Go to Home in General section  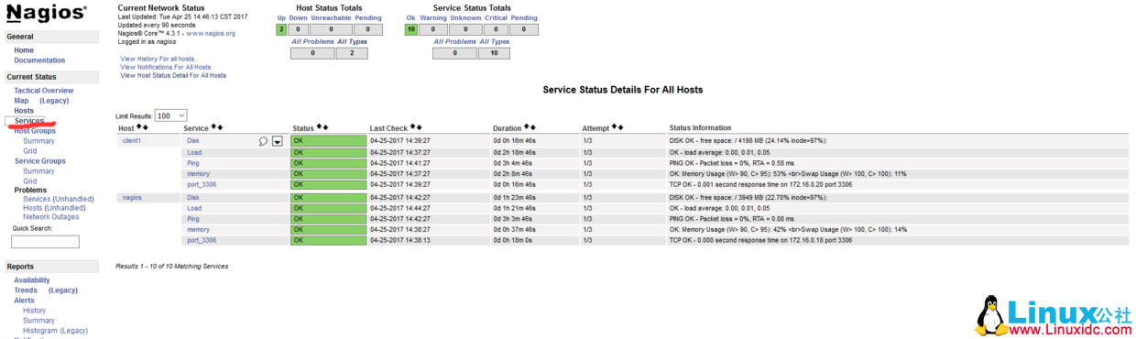click(24, 50)
